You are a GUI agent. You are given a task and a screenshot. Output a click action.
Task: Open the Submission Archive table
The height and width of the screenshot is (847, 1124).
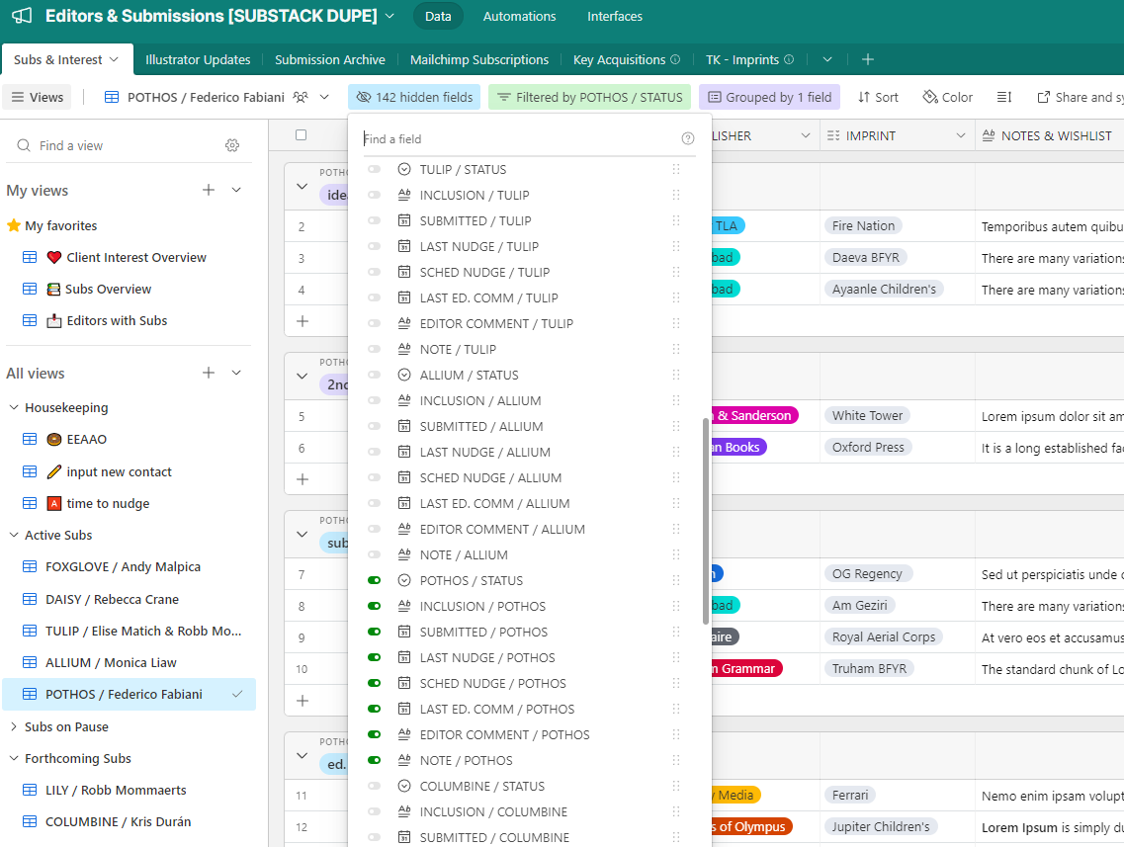coord(330,59)
